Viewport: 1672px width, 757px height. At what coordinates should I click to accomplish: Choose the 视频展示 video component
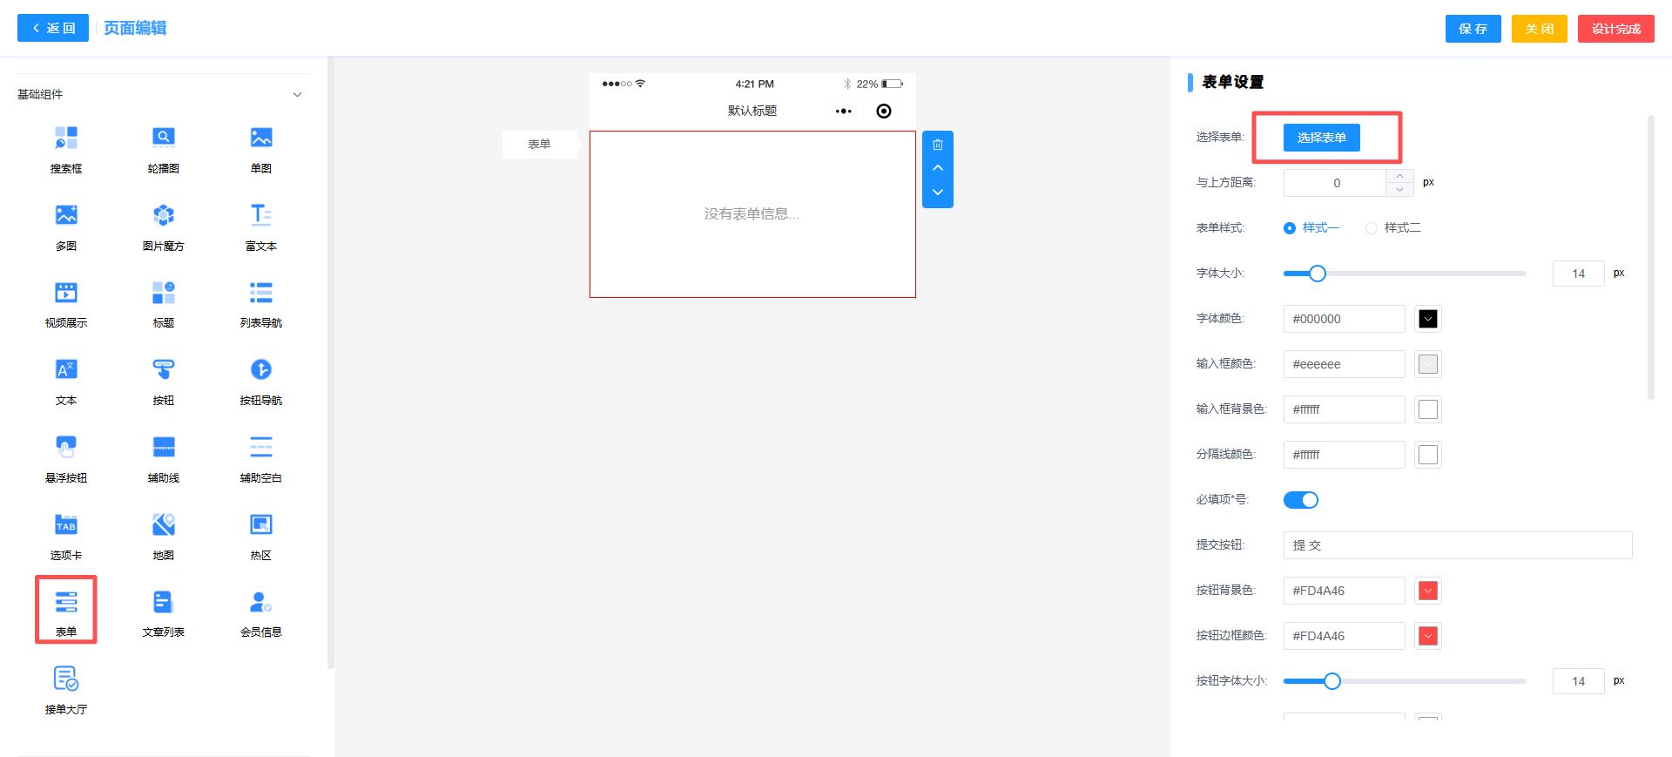[x=66, y=303]
